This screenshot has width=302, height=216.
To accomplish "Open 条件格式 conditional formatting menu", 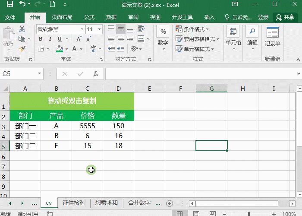I will coord(192,29).
